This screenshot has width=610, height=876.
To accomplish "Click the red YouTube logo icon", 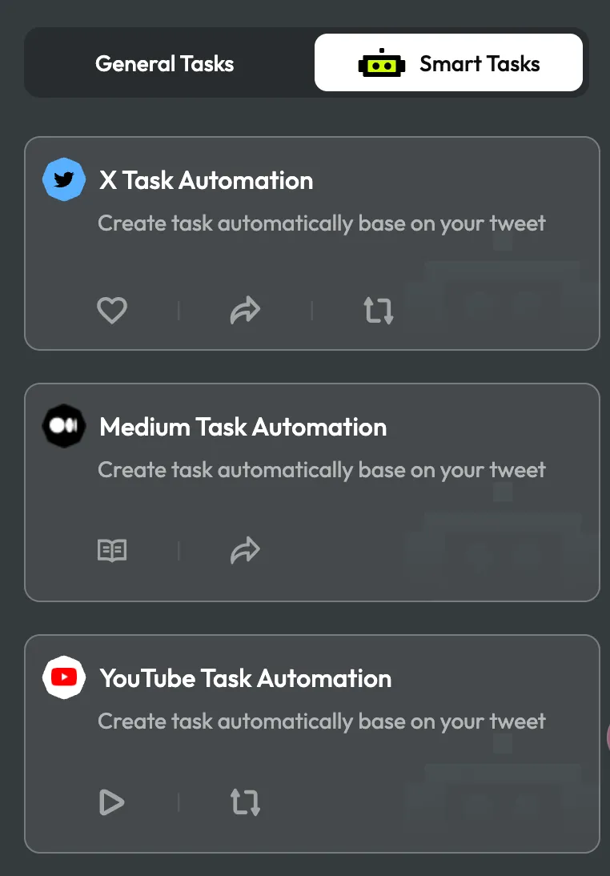I will point(64,677).
